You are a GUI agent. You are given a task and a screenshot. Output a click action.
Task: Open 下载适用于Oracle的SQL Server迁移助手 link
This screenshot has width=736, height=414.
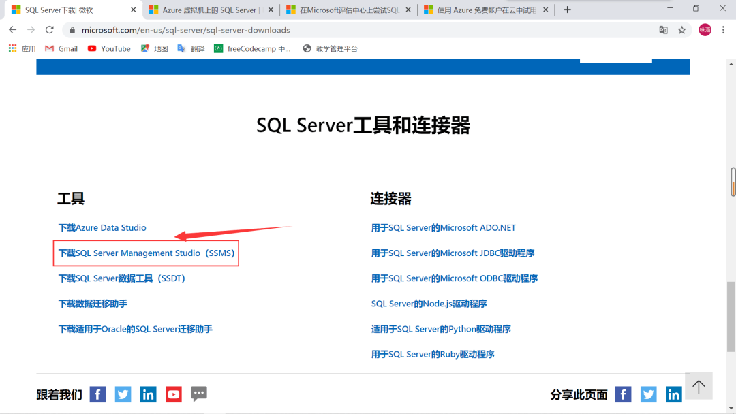click(x=135, y=329)
